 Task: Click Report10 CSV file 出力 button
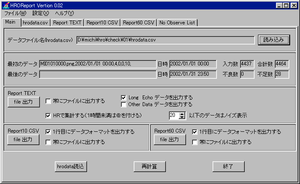click(23, 139)
